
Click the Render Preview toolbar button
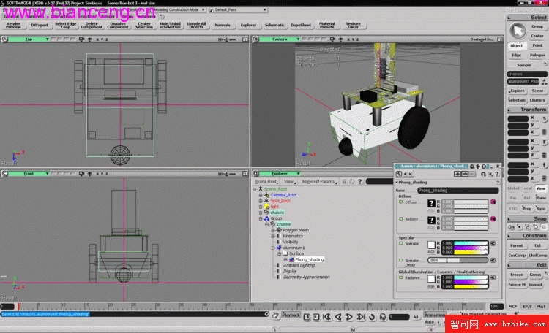[x=13, y=25]
